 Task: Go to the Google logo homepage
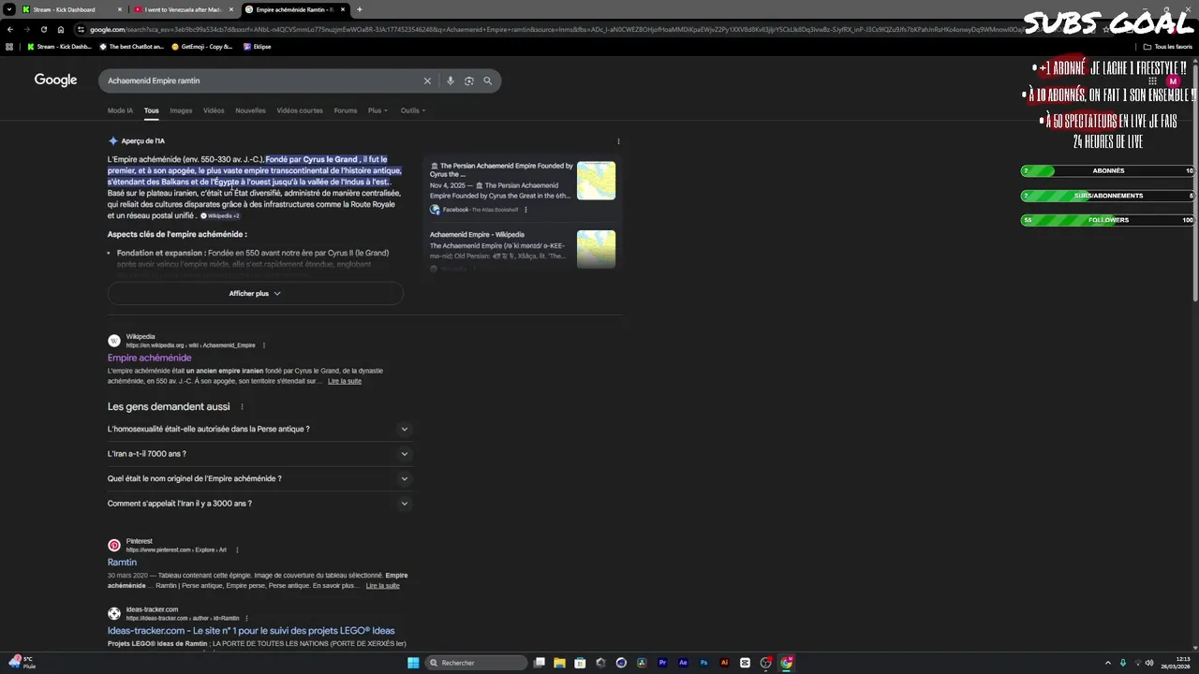point(55,81)
